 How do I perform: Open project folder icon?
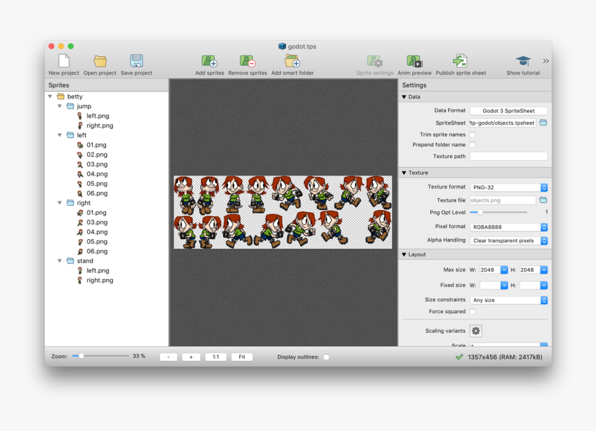[x=100, y=61]
